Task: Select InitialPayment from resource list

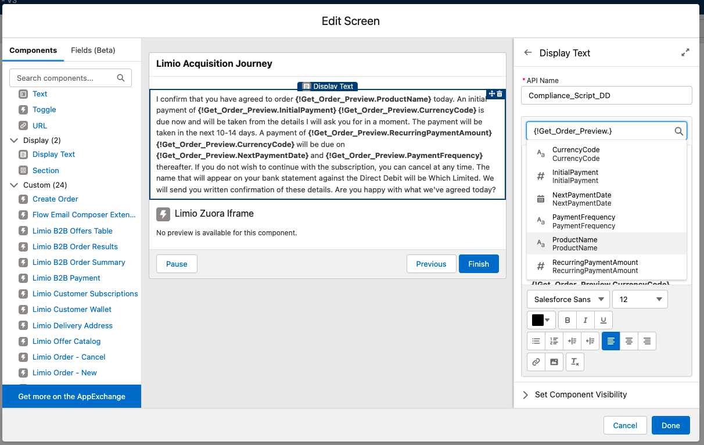Action: (x=606, y=177)
